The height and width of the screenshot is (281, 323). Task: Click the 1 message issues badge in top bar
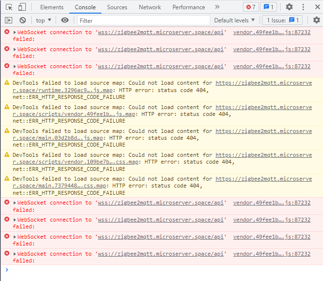[268, 7]
